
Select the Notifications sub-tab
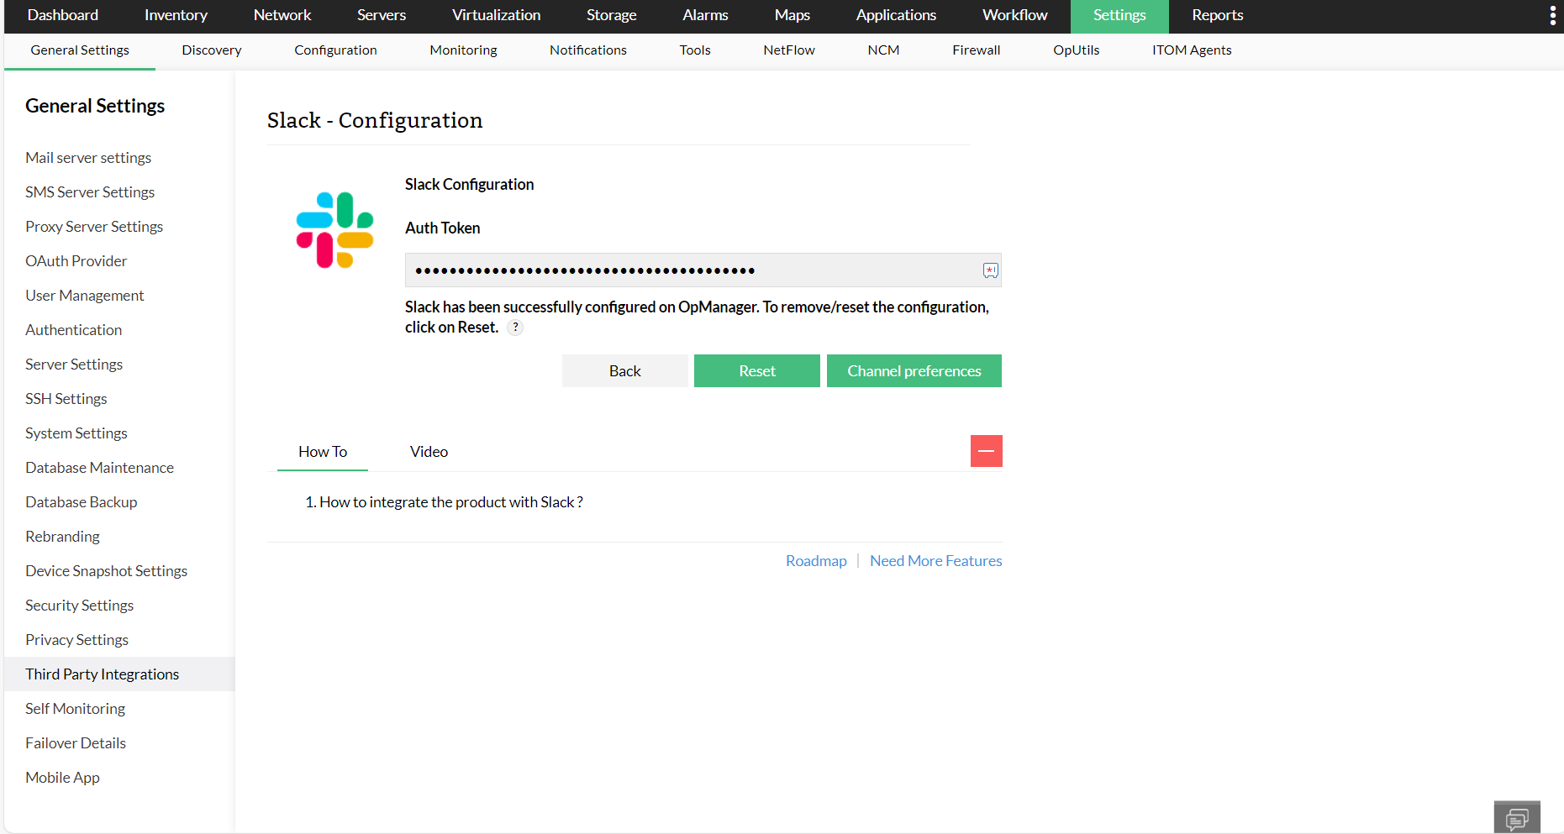click(x=588, y=50)
